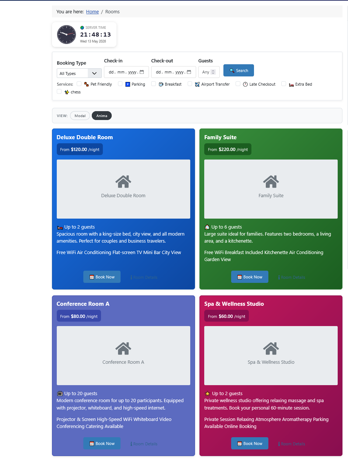Click house icon in Deluxe Double Room image

click(x=123, y=181)
